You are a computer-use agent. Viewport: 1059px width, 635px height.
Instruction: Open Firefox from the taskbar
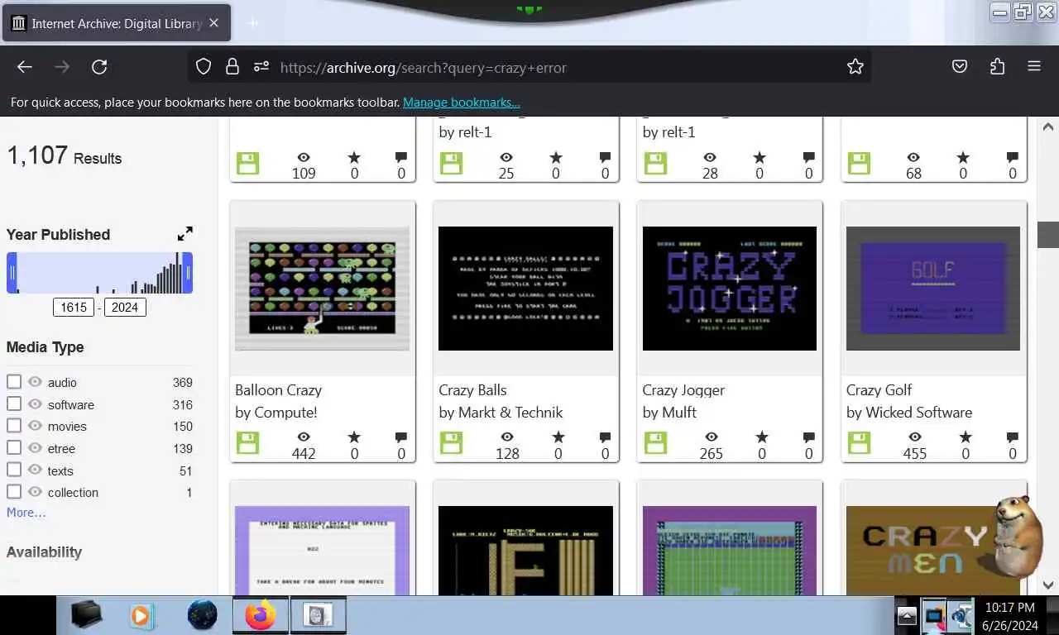click(260, 615)
